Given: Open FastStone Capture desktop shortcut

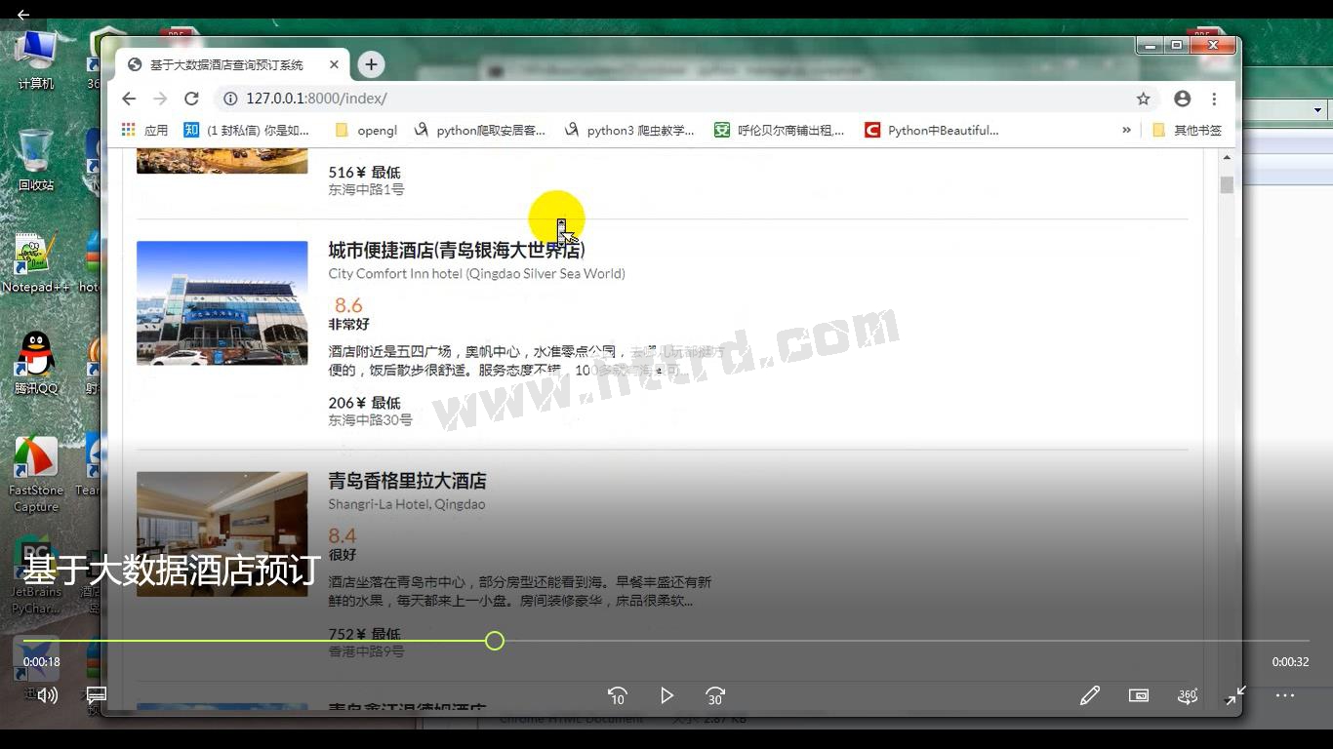Looking at the screenshot, I should coord(36,474).
